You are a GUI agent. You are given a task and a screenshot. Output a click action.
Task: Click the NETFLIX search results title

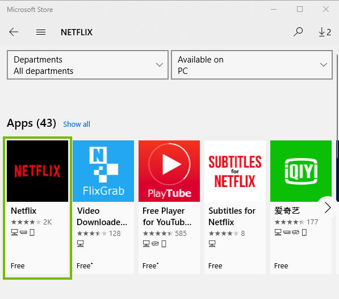77,32
